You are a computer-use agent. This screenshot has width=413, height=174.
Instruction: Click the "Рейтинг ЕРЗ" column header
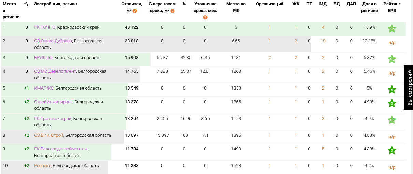pos(392,7)
